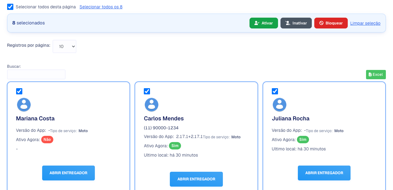Click the 'Não' status badge for Mariana
The image size is (393, 190).
point(47,140)
